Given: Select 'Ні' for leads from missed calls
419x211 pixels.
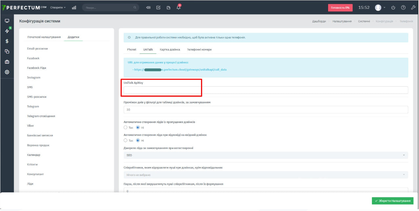Looking at the screenshot, I should [x=138, y=127].
